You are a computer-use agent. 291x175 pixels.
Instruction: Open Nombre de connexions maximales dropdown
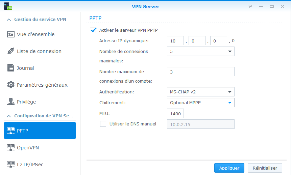201,51
